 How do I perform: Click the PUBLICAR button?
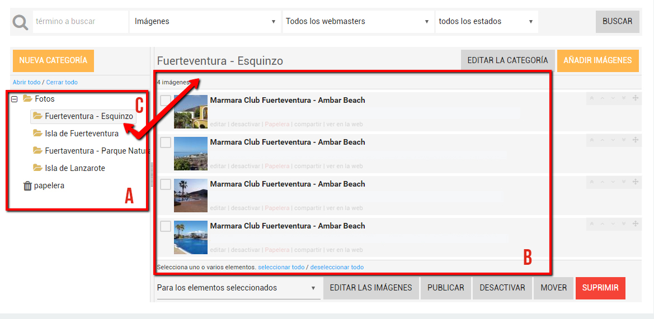tap(445, 288)
